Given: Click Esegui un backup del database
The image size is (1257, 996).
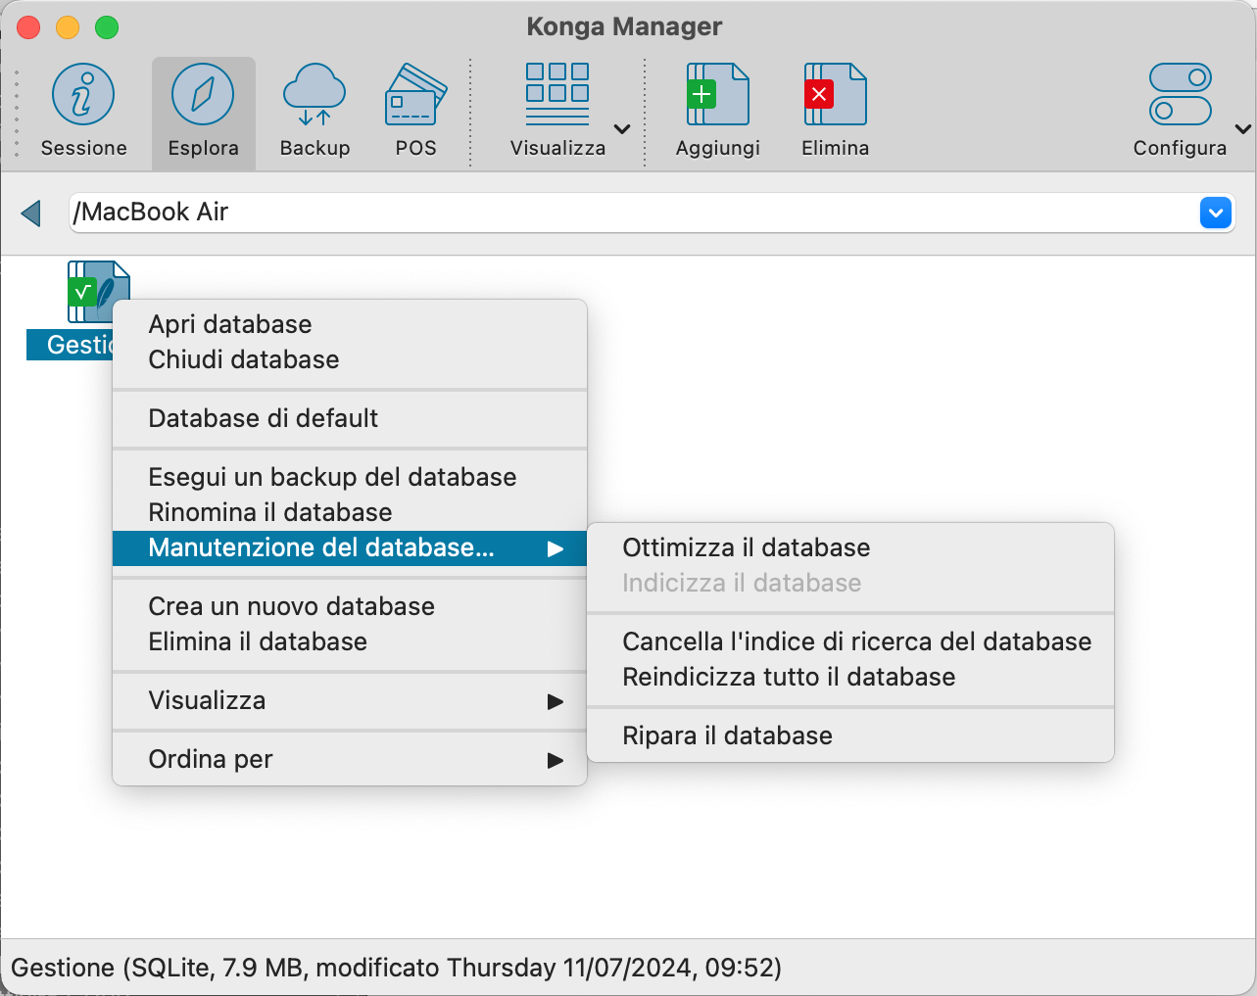Looking at the screenshot, I should coord(332,477).
